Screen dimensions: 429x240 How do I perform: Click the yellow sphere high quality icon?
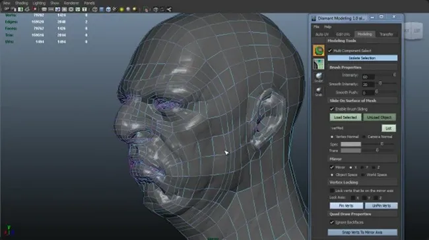pos(135,10)
